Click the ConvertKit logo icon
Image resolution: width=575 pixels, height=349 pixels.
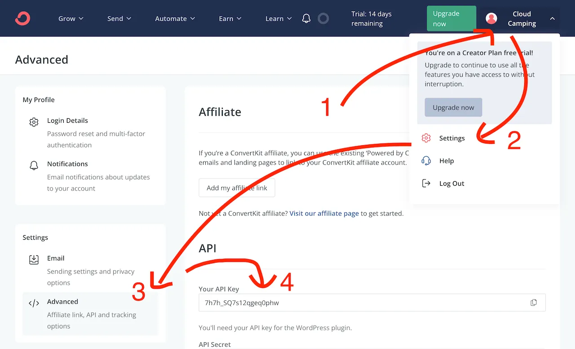[x=22, y=18]
